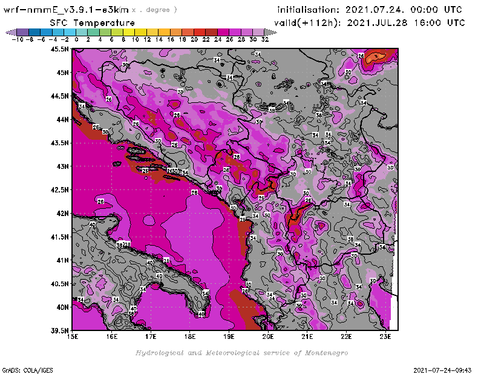
Task: Pick the yellow swatch between 8 and 10
Action: point(129,32)
